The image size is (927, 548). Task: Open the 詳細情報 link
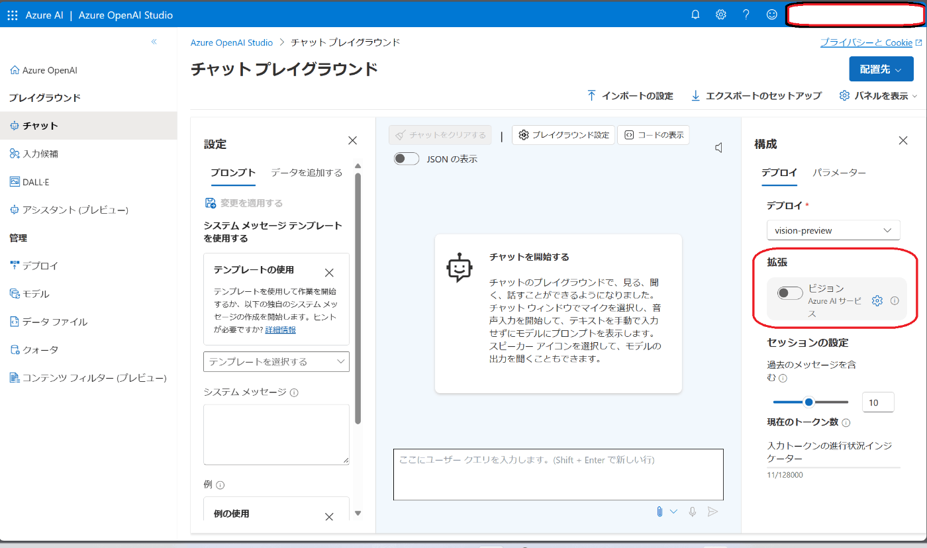(280, 330)
